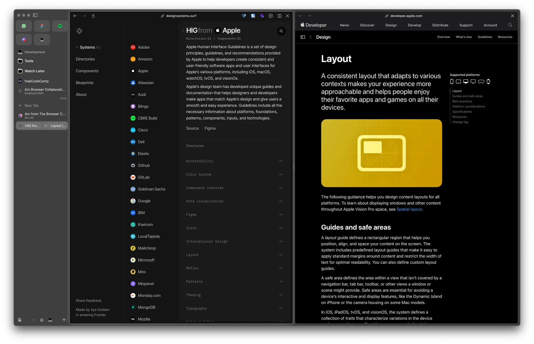534x344 pixels.
Task: Open Spotify from the Arc sidebar
Action: (x=60, y=26)
